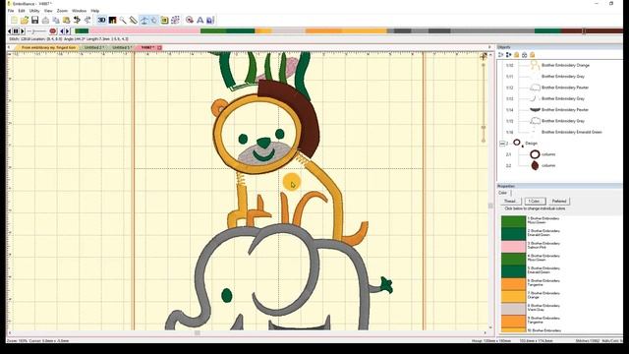The width and height of the screenshot is (629, 354).
Task: Toggle the 3D stitch view
Action: coord(101,20)
